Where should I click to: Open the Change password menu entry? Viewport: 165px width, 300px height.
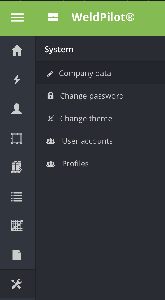(100, 96)
